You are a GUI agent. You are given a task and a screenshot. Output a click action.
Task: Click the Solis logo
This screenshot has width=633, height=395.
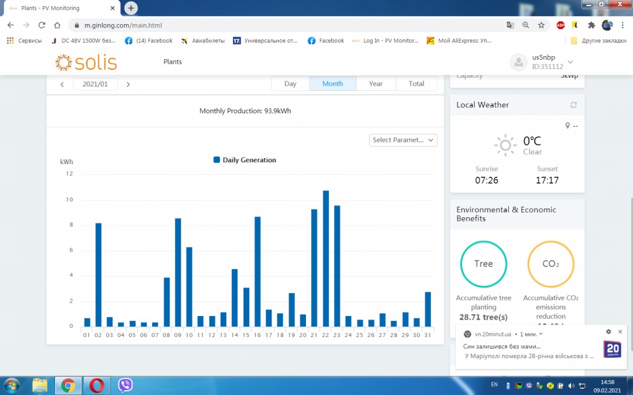click(x=86, y=62)
